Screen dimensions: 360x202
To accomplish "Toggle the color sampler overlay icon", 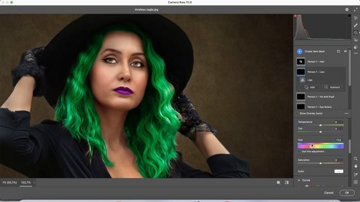I will pos(355,175).
